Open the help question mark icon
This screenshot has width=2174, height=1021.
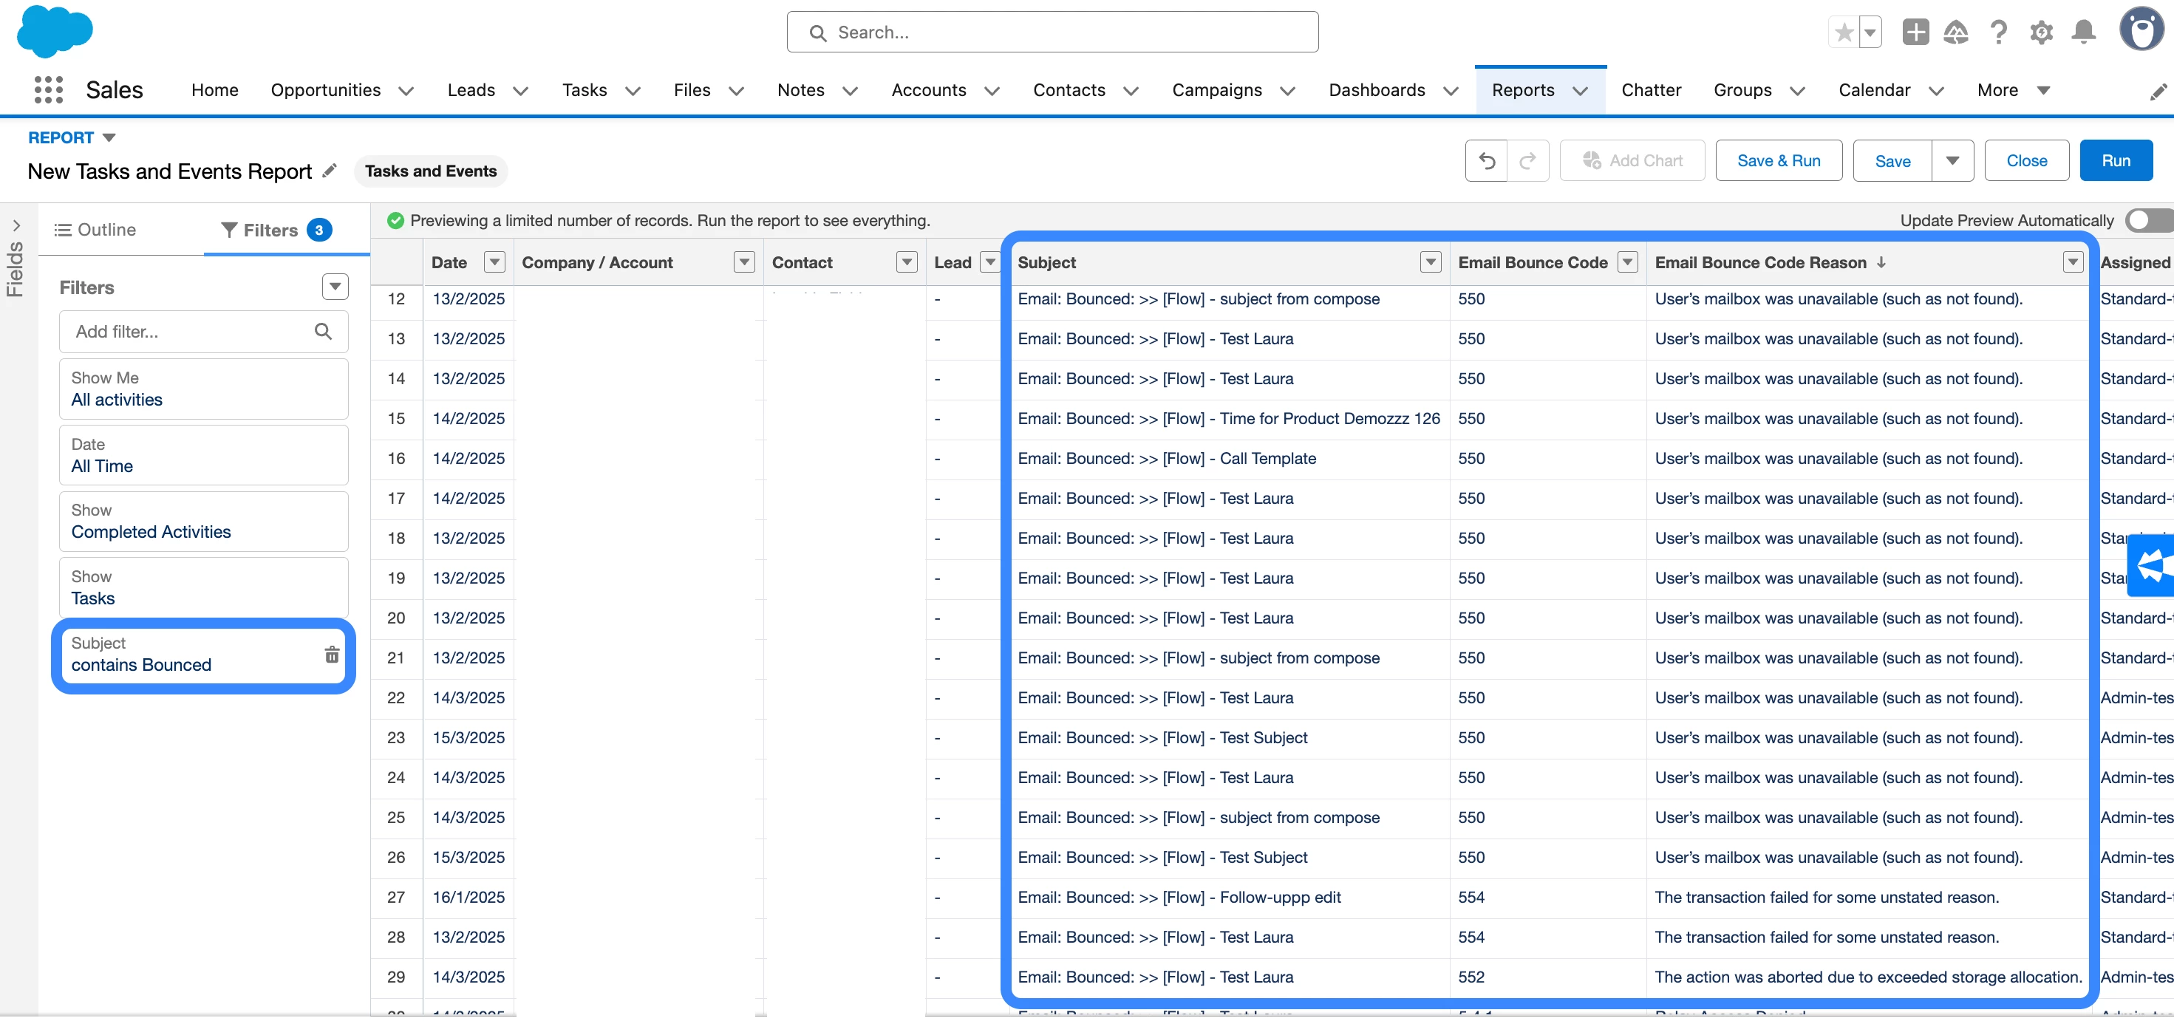1997,32
